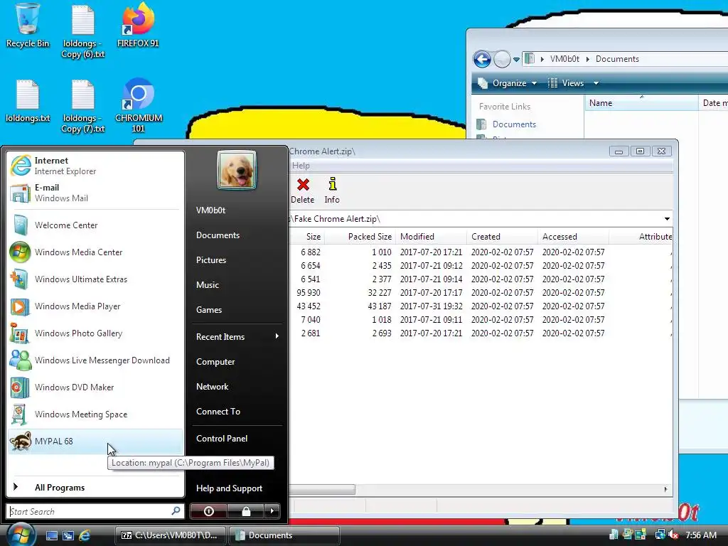728x546 pixels.
Task: Click Delete in 7-Zip toolbar
Action: tap(303, 191)
